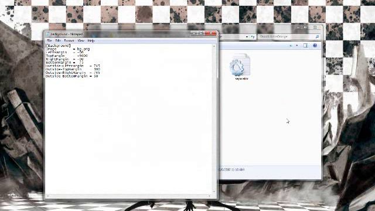The width and height of the screenshot is (375, 211).
Task: Click the BottomMargin line in Notepad
Action: 64,63
